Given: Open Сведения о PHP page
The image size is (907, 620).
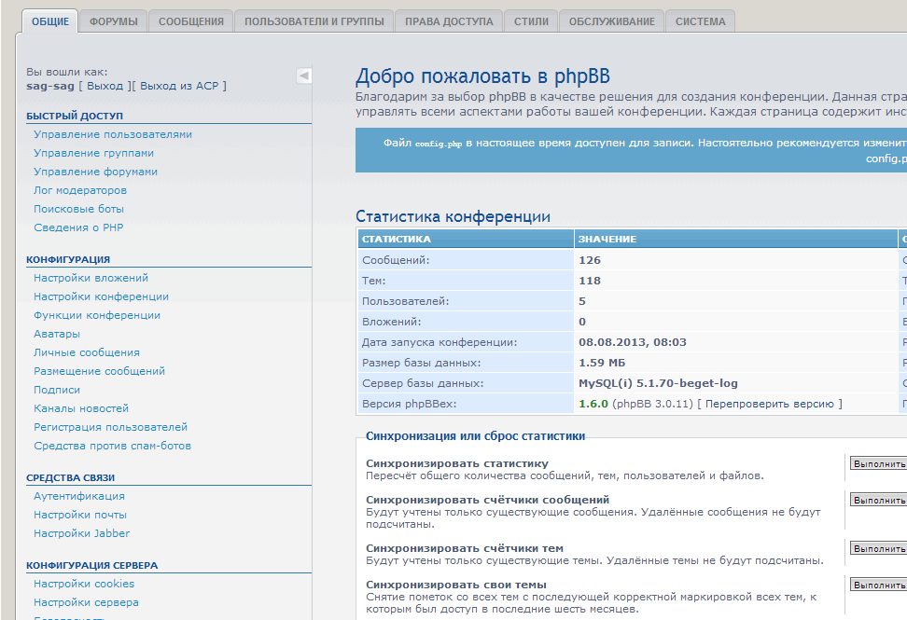Looking at the screenshot, I should coord(78,227).
